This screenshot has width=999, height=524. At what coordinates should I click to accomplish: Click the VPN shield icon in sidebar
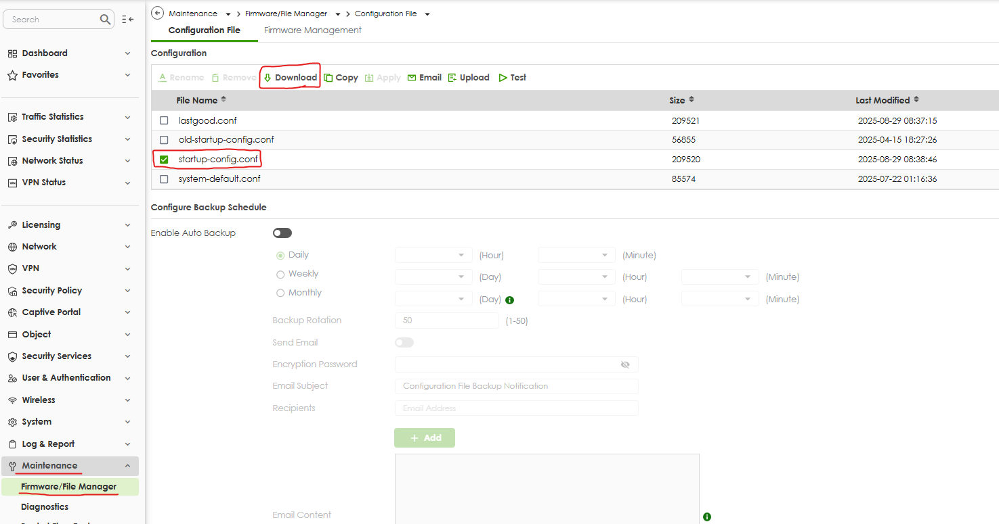[12, 268]
